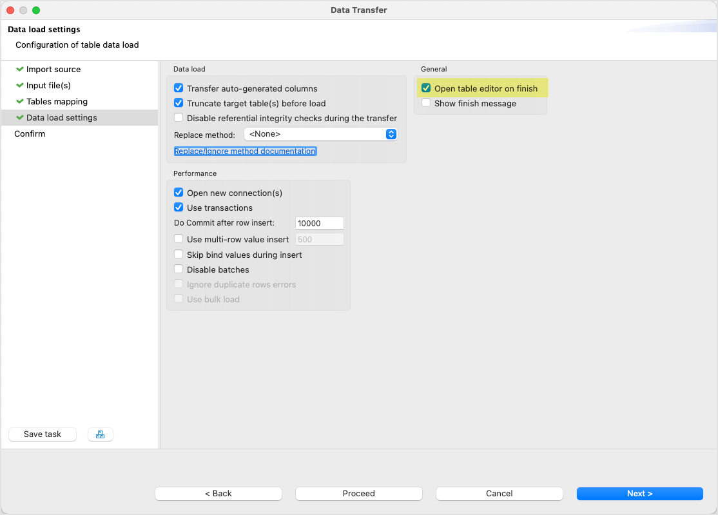Jump to the Confirm step
Screen dimensions: 718x515
(30, 133)
